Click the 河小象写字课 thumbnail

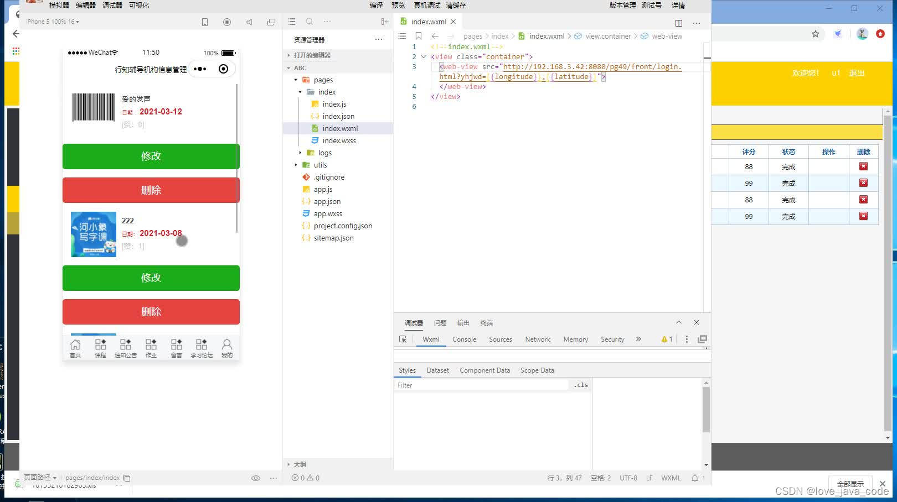point(94,234)
